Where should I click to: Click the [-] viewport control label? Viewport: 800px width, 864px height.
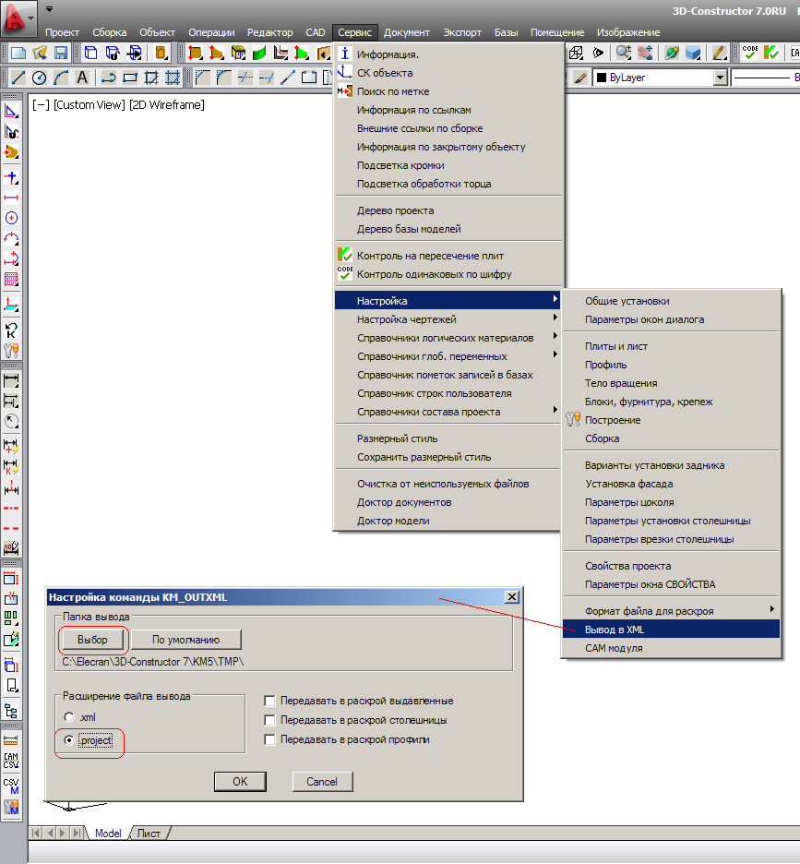(x=41, y=104)
